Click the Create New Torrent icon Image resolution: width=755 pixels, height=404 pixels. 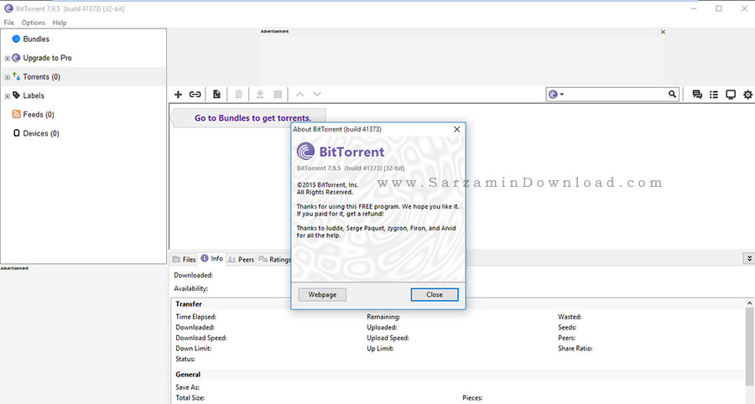[216, 94]
